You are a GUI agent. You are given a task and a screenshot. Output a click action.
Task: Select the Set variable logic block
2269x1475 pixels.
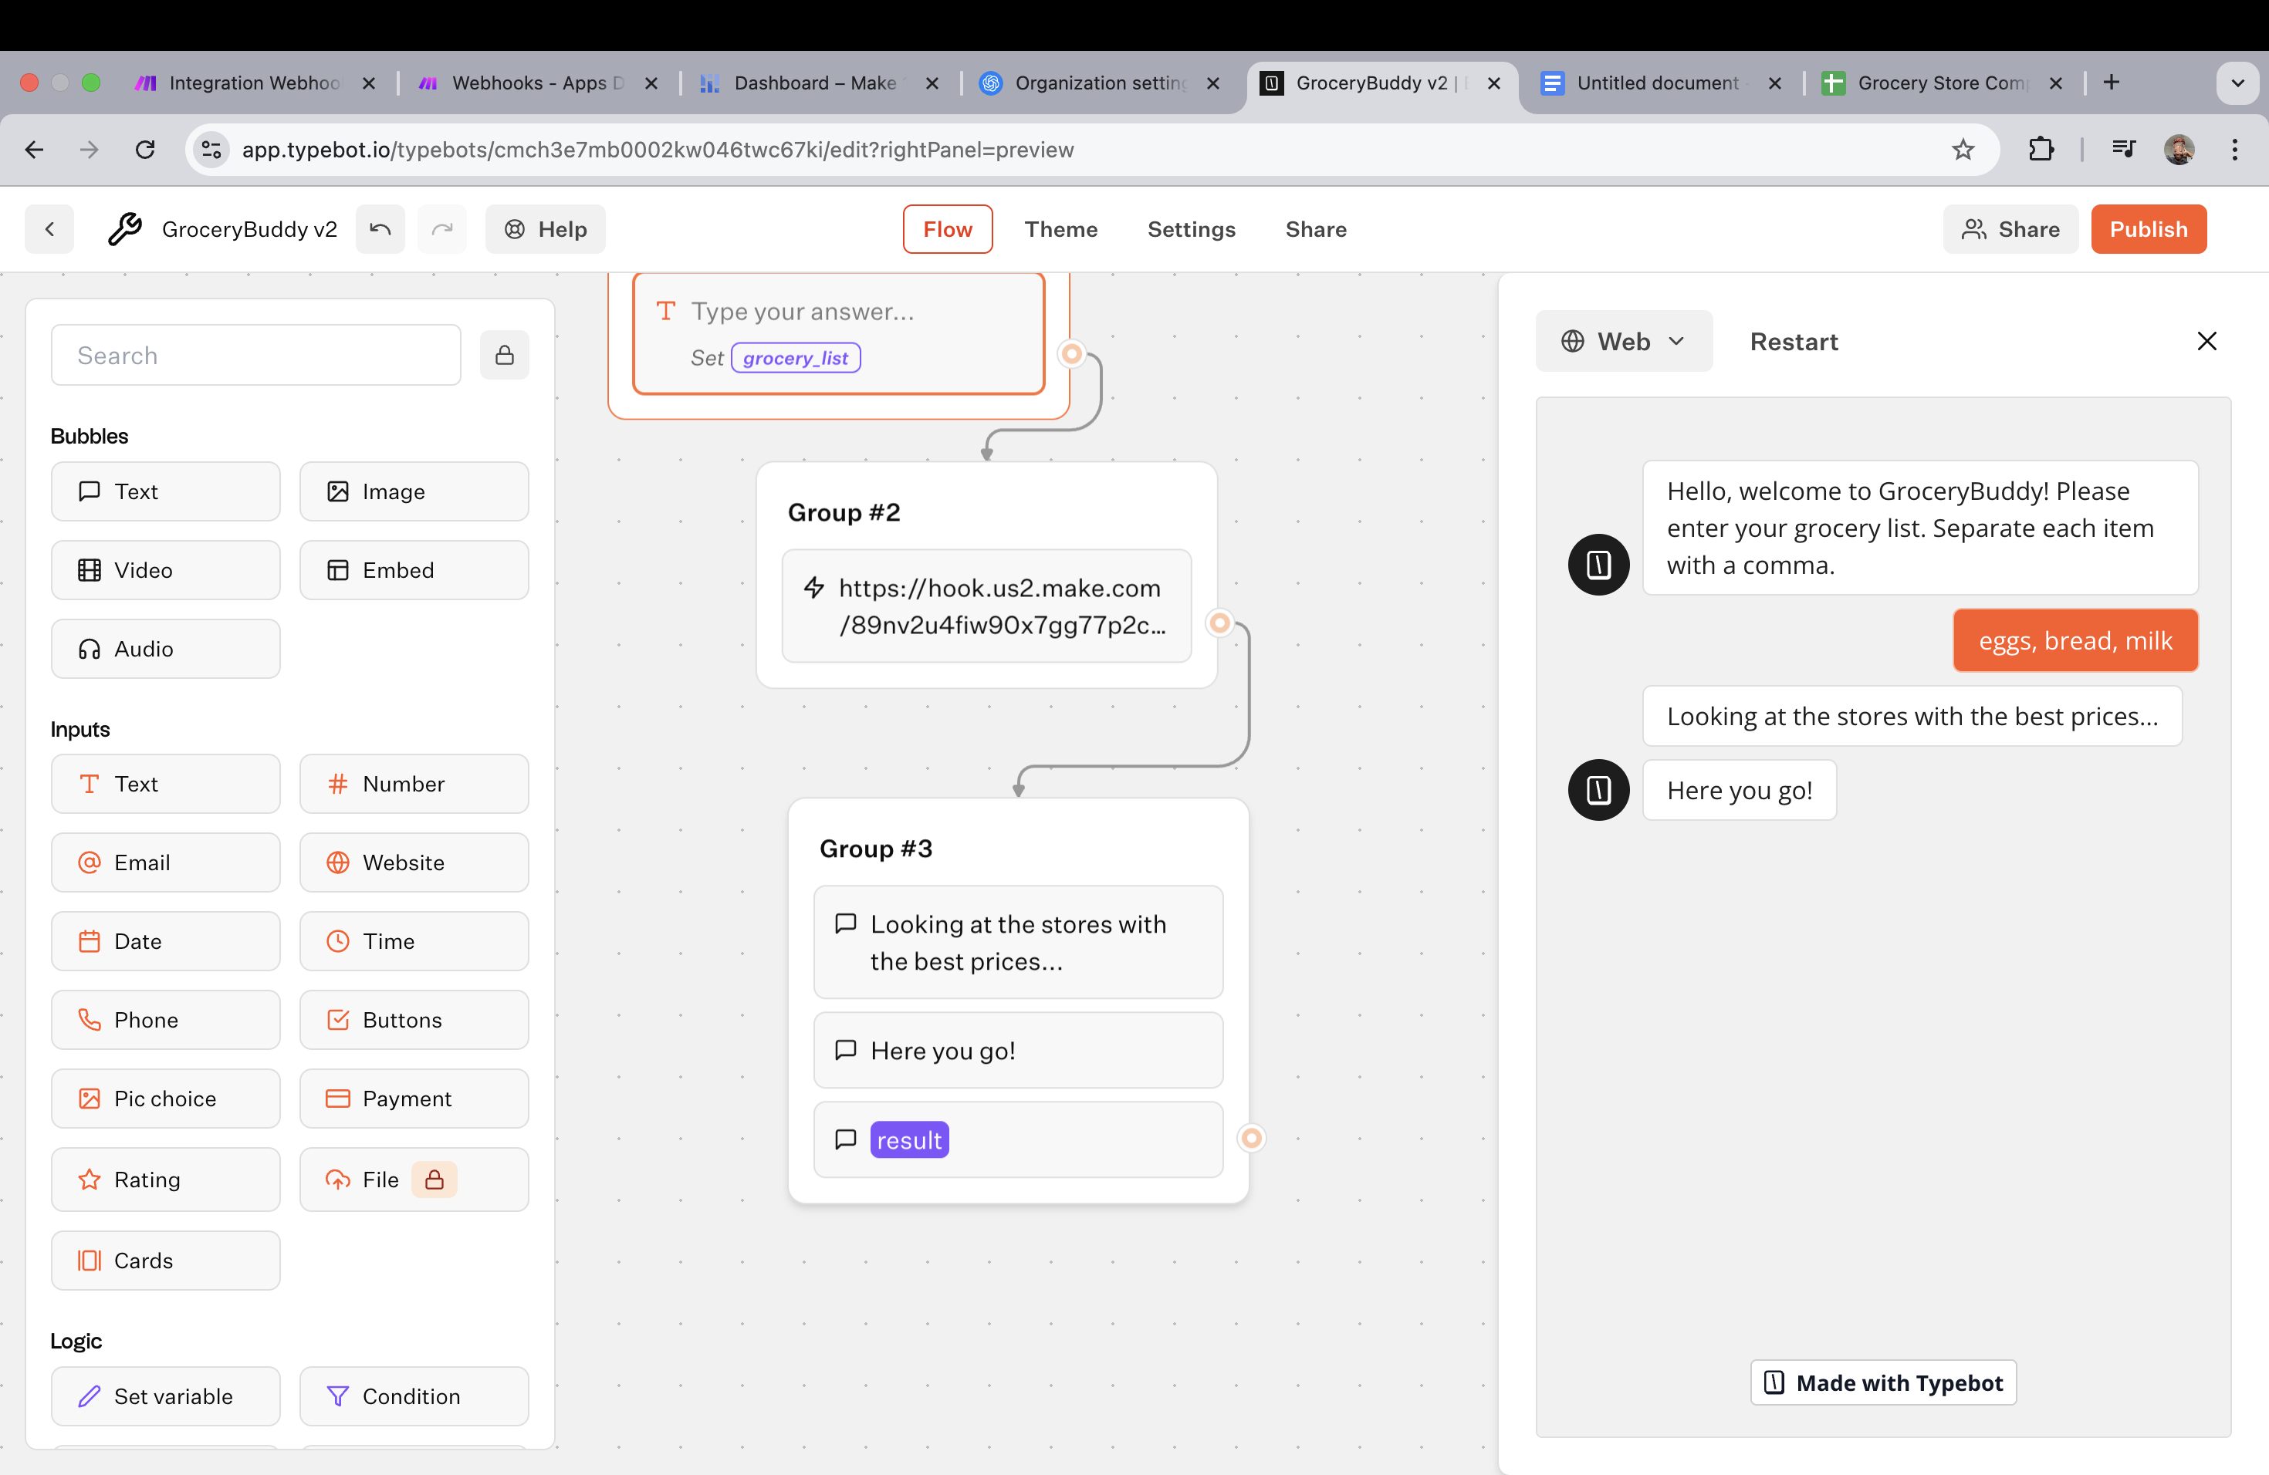pyautogui.click(x=165, y=1396)
